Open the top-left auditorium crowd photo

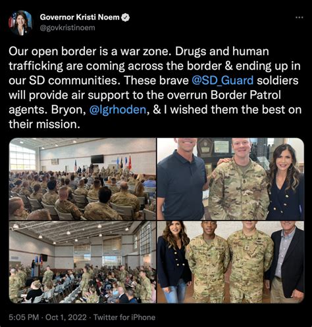pos(82,179)
